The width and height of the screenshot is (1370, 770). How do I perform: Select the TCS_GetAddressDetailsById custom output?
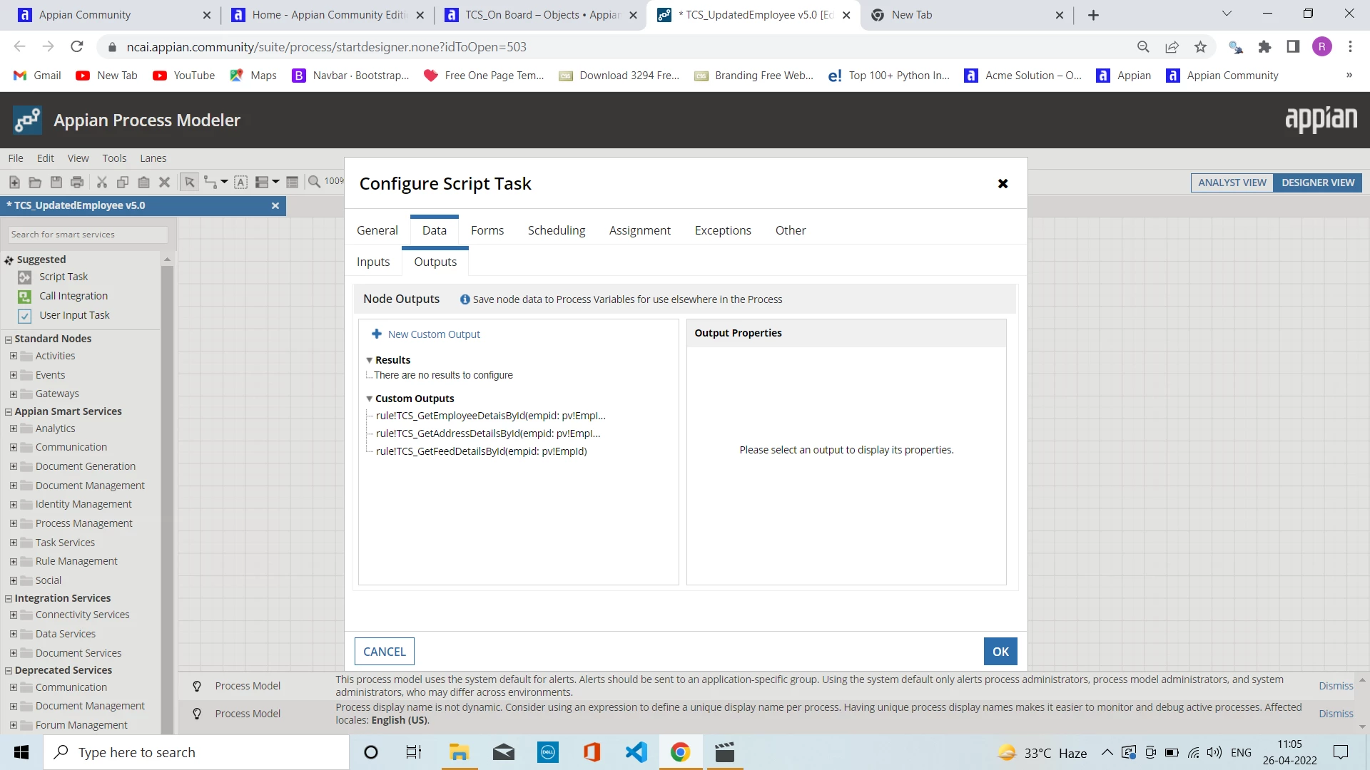point(488,433)
